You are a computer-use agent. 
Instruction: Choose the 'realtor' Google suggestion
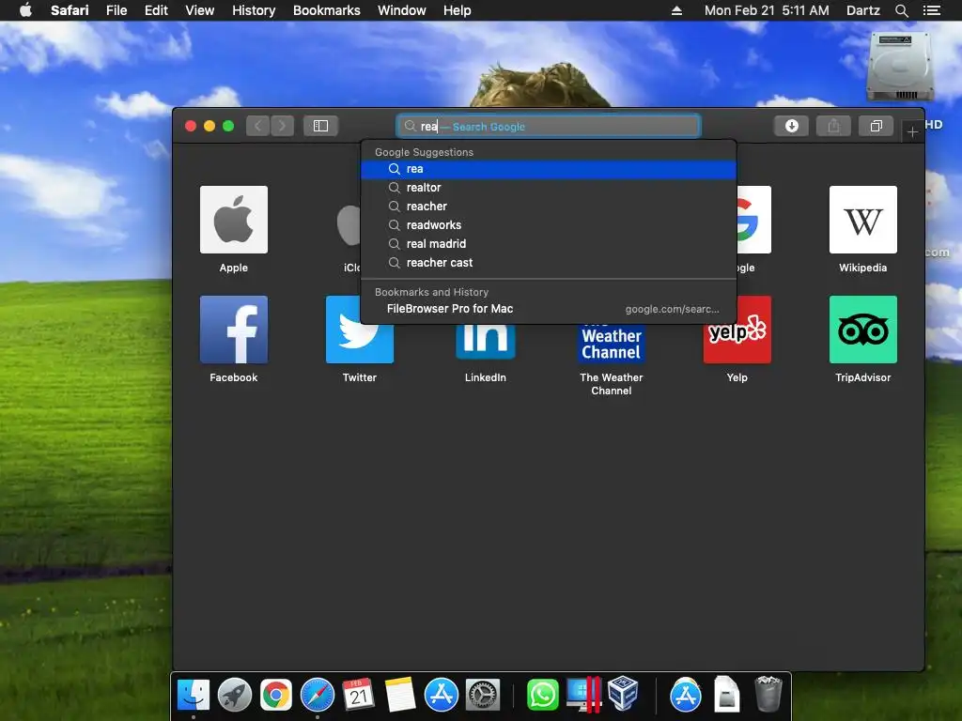tap(549, 188)
